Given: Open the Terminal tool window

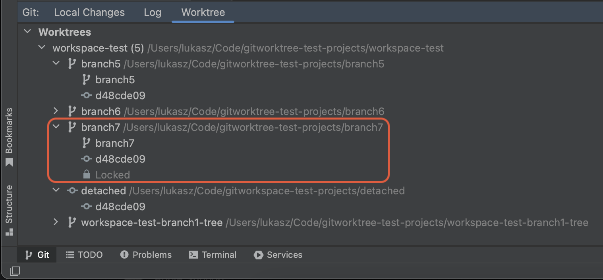Looking at the screenshot, I should click(213, 255).
